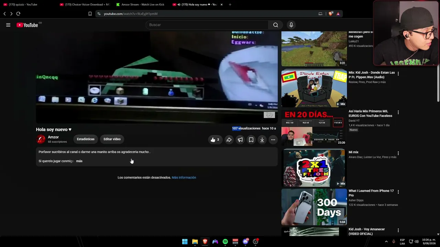The height and width of the screenshot is (247, 440).
Task: Reload the current page
Action: (x=18, y=14)
